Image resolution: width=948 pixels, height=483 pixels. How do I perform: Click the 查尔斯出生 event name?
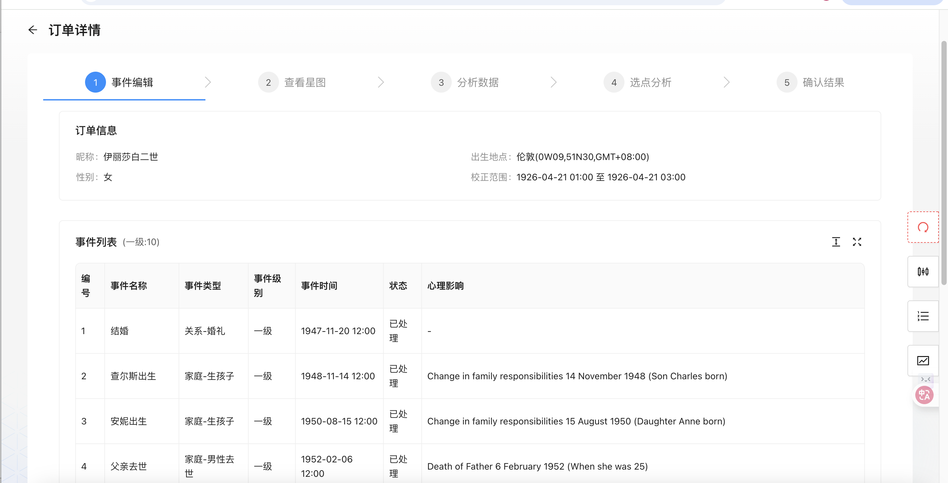pyautogui.click(x=133, y=376)
